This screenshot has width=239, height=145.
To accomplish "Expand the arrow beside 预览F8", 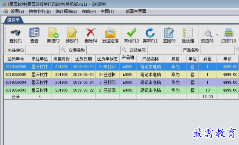I will (217, 35).
